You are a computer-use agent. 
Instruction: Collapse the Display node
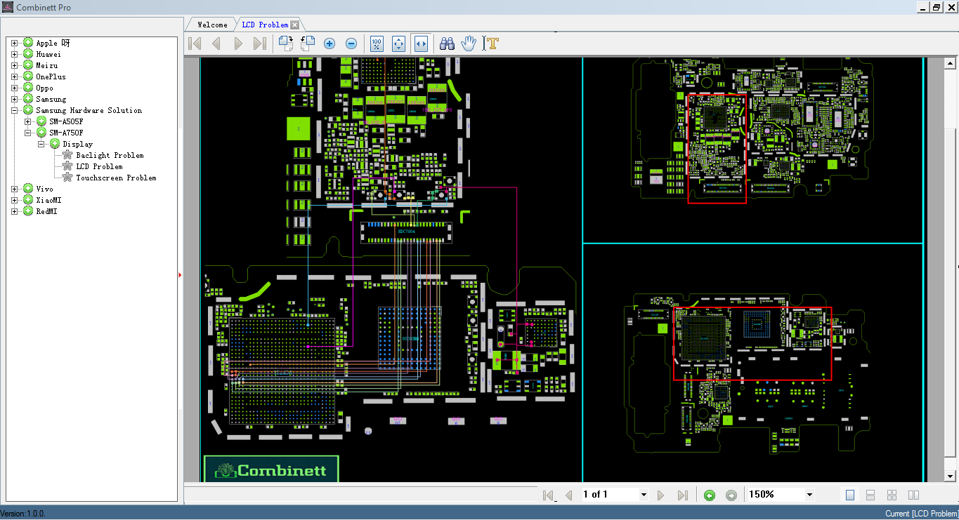41,144
